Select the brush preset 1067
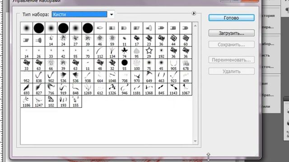 click(x=186, y=89)
